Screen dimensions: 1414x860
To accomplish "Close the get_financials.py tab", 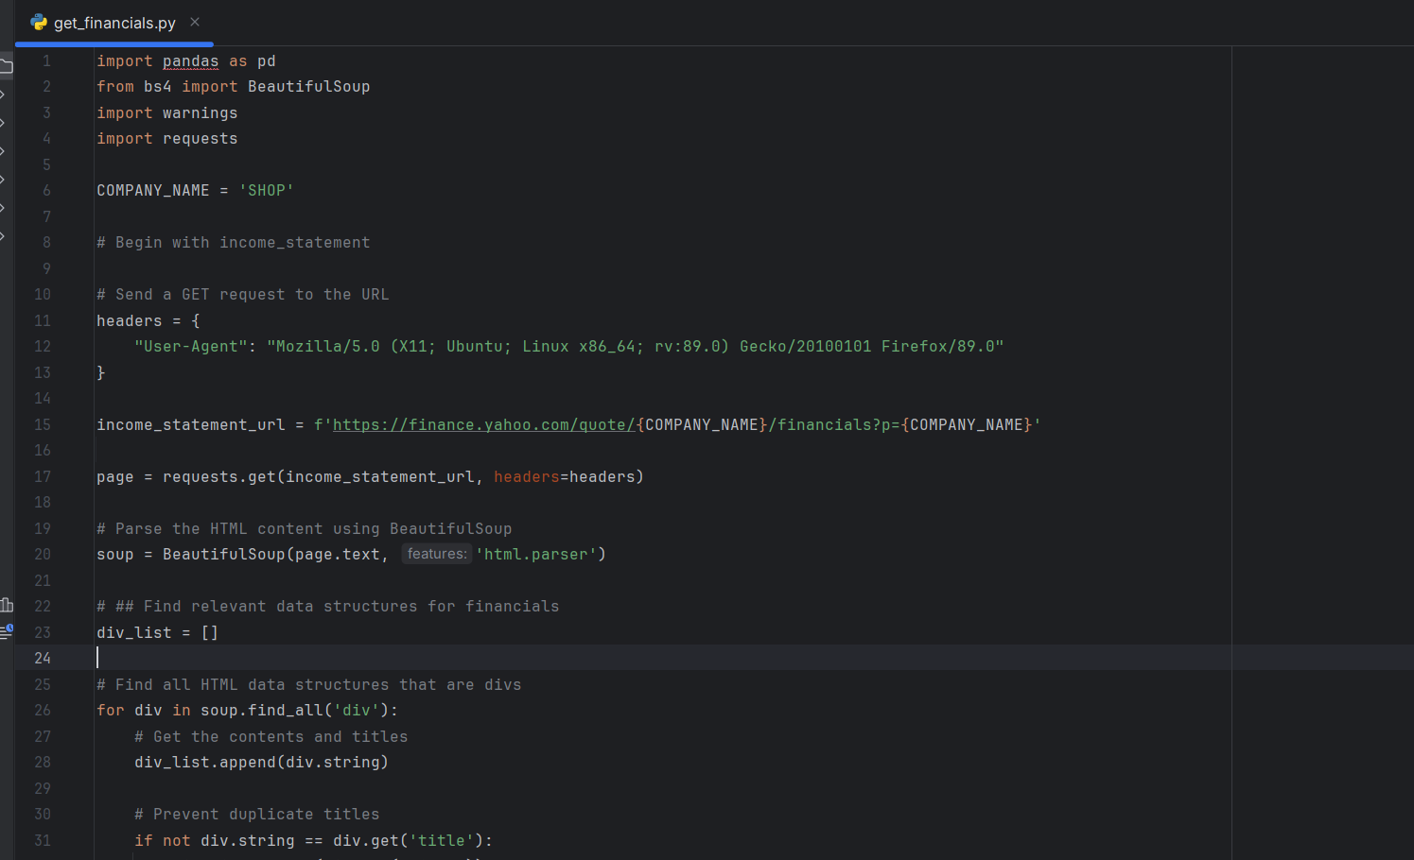I will [x=195, y=22].
